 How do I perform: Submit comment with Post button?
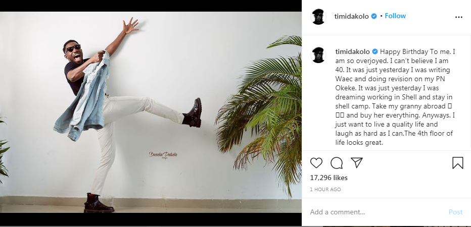455,212
